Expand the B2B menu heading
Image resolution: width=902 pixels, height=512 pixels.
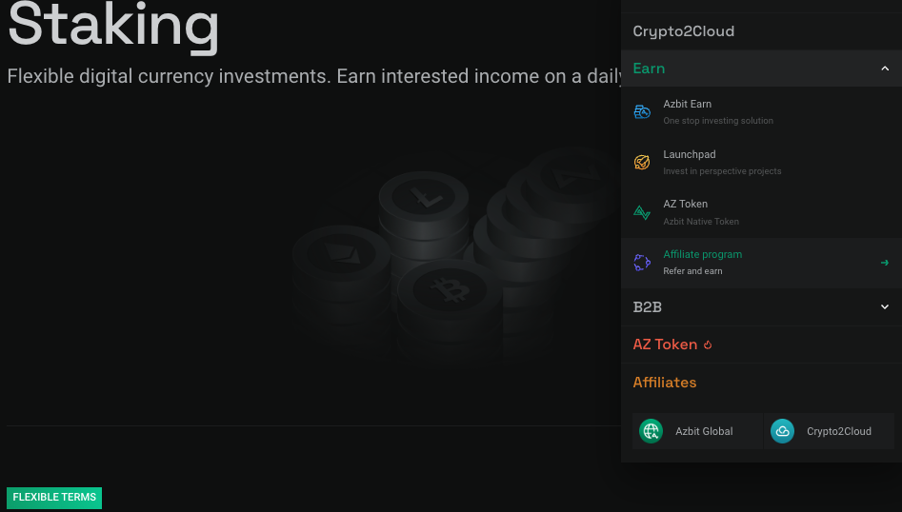(648, 306)
